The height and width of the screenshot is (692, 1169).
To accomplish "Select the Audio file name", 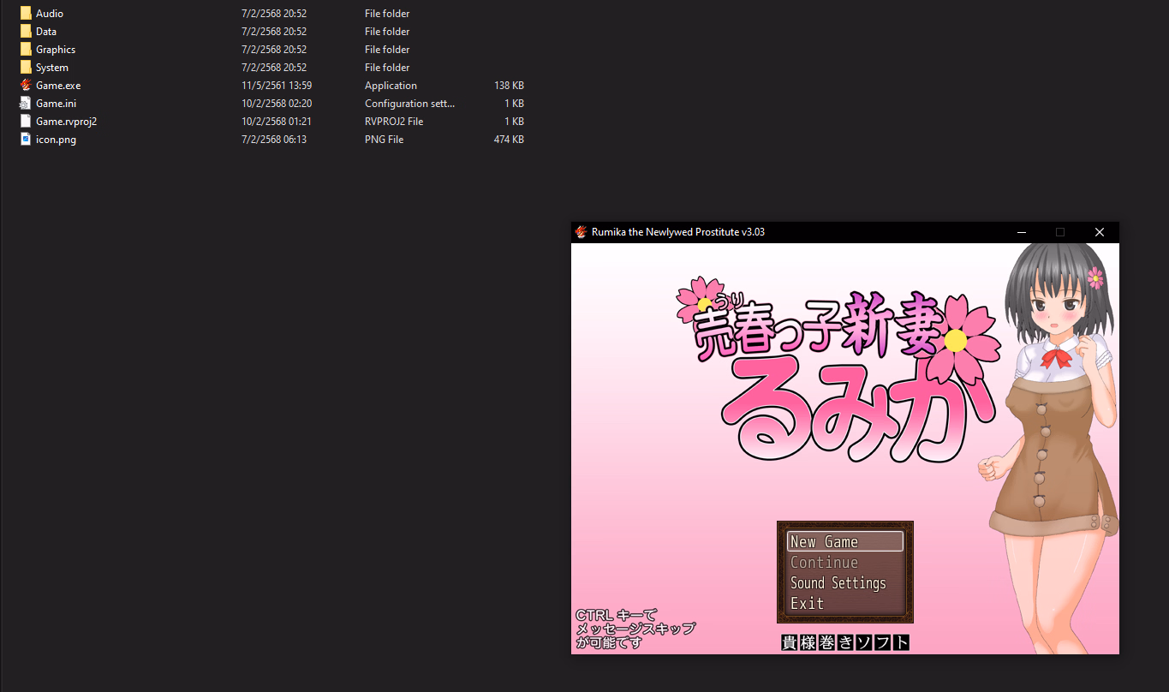I will coord(50,14).
